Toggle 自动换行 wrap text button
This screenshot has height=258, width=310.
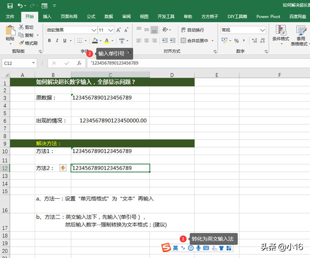[x=193, y=30]
